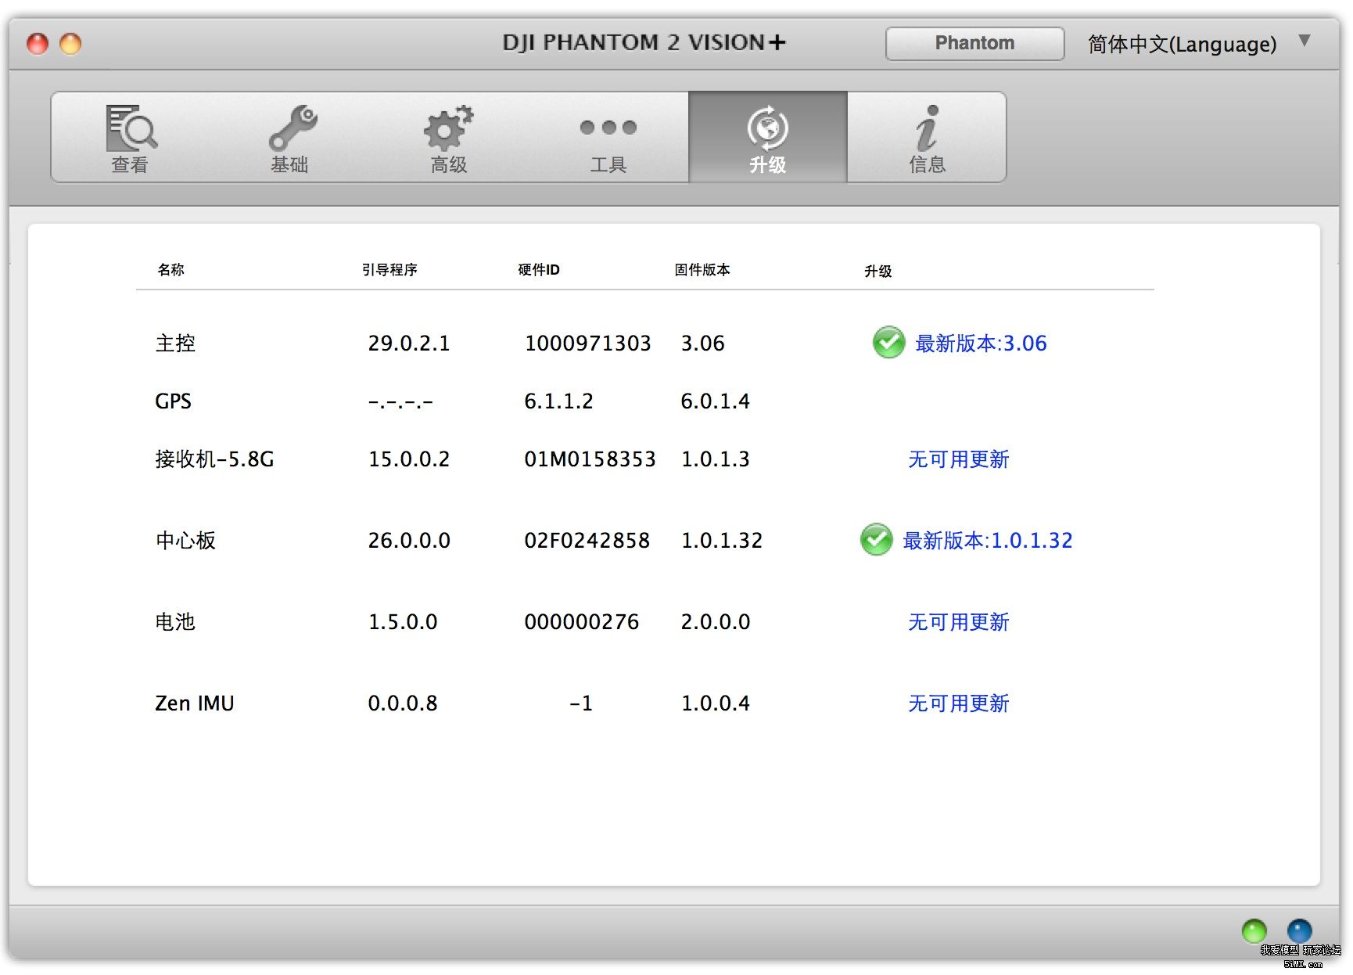1353x975 pixels.
Task: Click battery bootloader 1.5.0.0
Action: click(x=403, y=621)
